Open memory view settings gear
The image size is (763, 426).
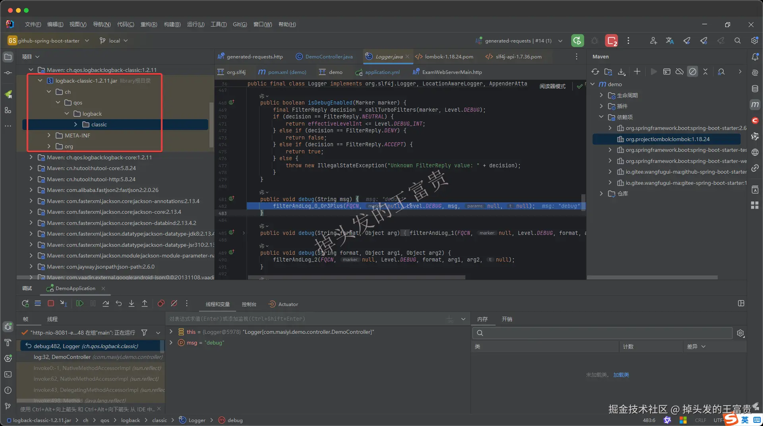740,333
